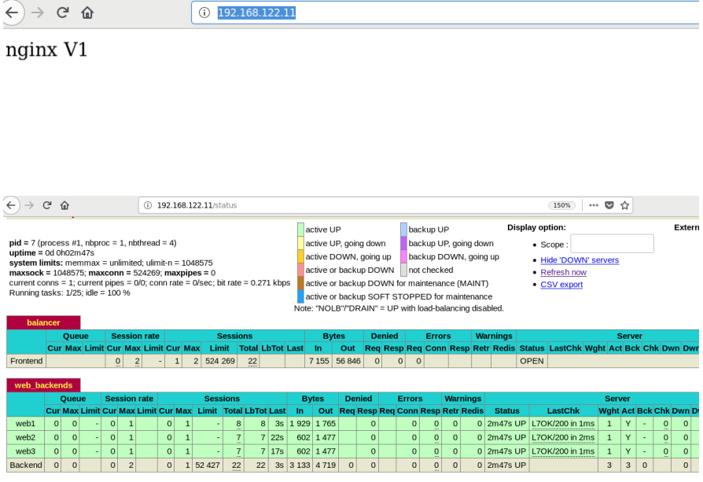Save page to Pocket
The image size is (703, 482).
(609, 205)
